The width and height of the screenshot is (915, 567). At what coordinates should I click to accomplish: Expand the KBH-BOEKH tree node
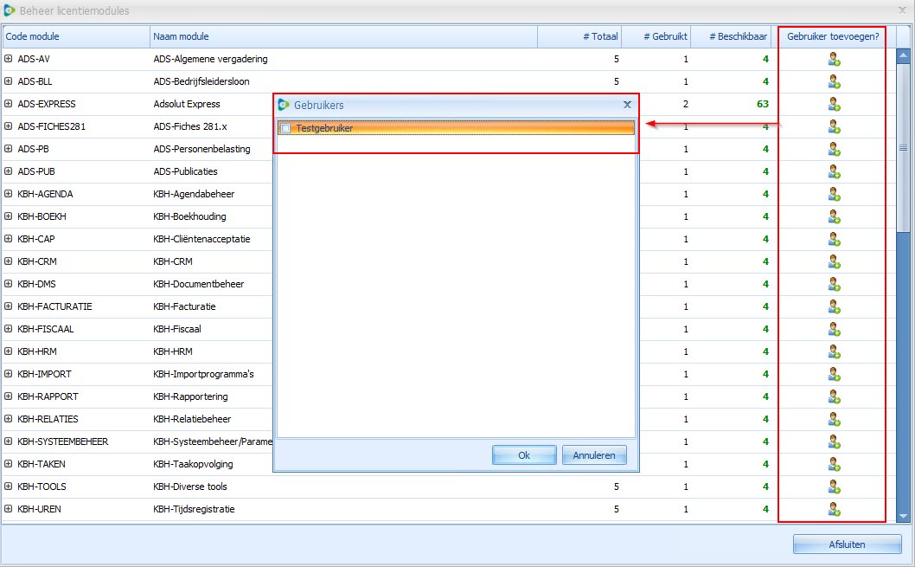point(9,216)
